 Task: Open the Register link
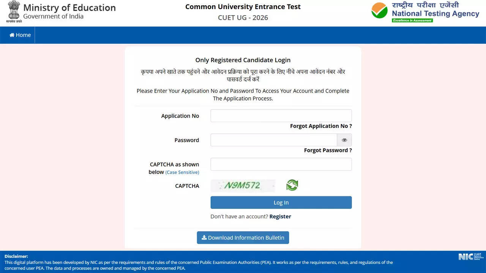pos(280,216)
